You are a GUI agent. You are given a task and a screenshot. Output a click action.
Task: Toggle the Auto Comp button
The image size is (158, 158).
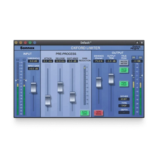click(x=124, y=70)
